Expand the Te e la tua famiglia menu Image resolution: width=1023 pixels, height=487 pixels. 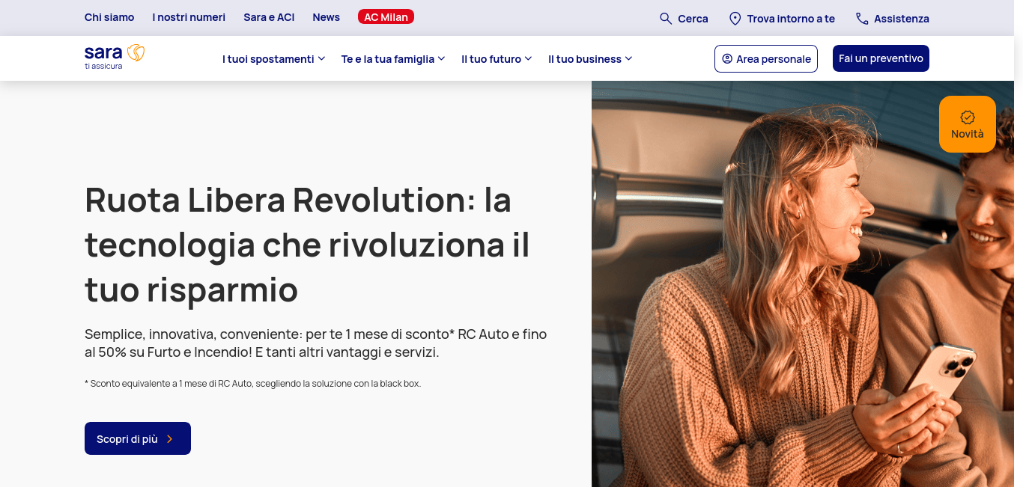click(x=393, y=58)
